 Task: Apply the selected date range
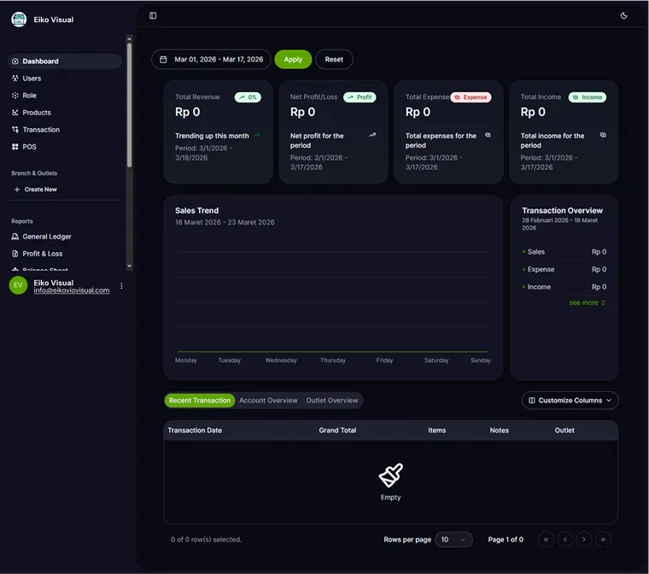coord(293,59)
